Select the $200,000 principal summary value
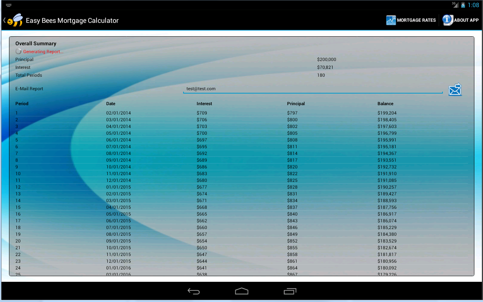The width and height of the screenshot is (483, 302). (327, 60)
